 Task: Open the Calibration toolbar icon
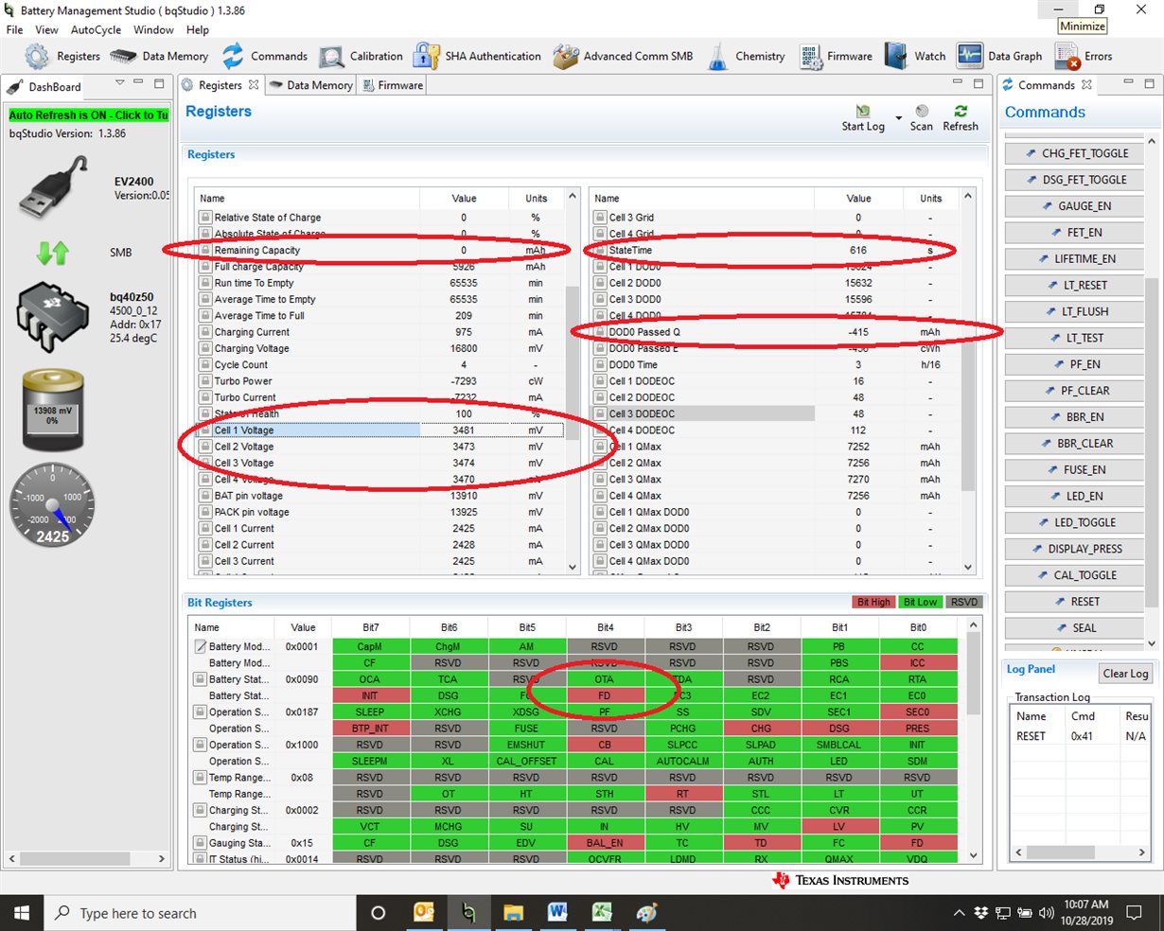[x=331, y=57]
